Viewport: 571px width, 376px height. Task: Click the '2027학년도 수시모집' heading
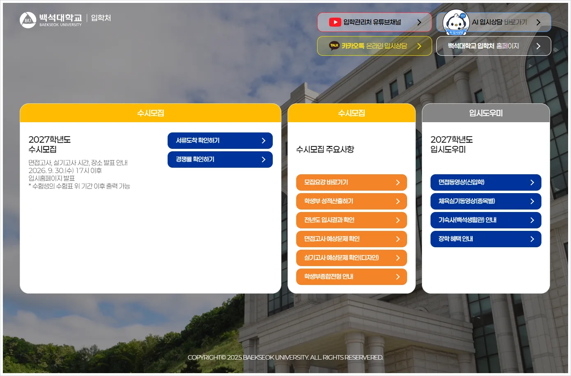coord(49,144)
